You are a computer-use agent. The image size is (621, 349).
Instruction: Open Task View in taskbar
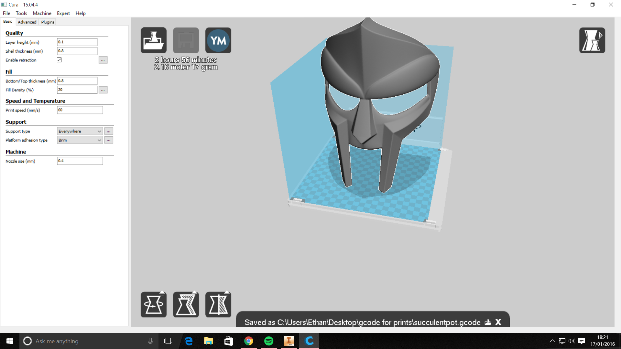pos(168,341)
